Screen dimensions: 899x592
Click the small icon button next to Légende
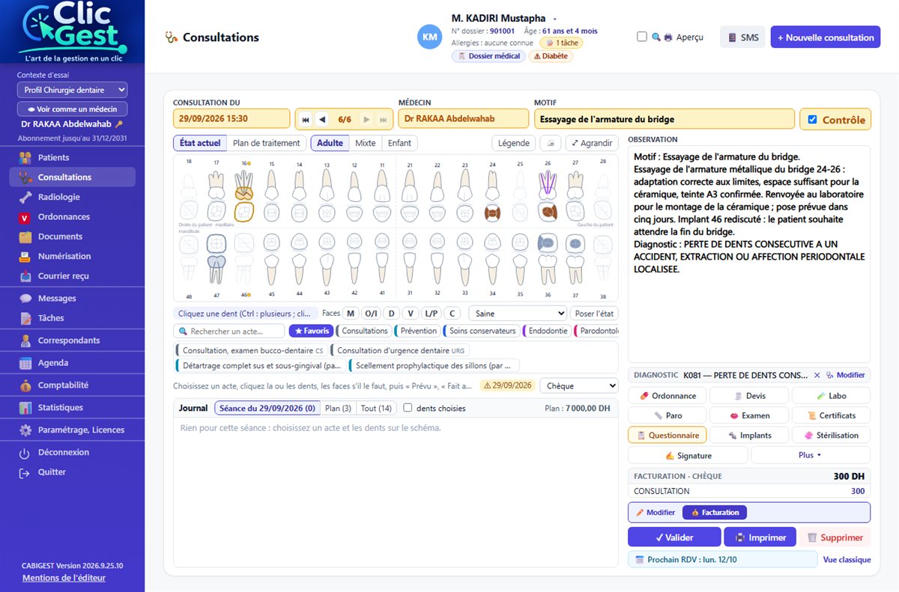(551, 143)
